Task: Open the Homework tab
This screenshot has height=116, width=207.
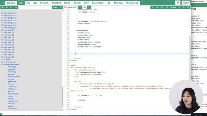Action: tap(44, 3)
